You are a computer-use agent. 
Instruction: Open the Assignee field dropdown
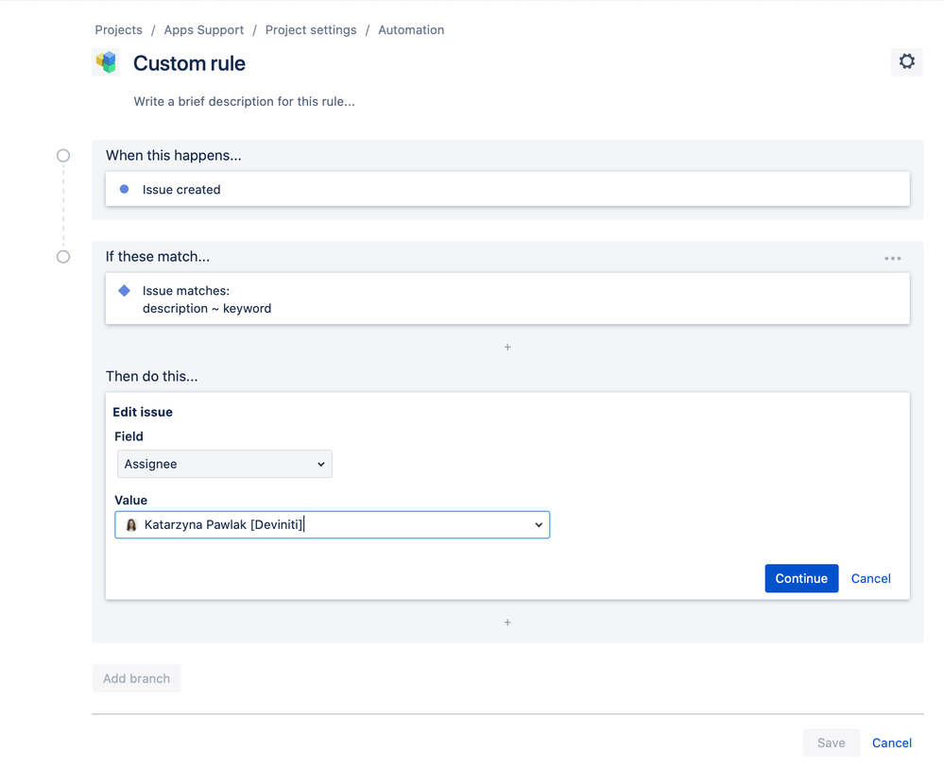pos(224,464)
